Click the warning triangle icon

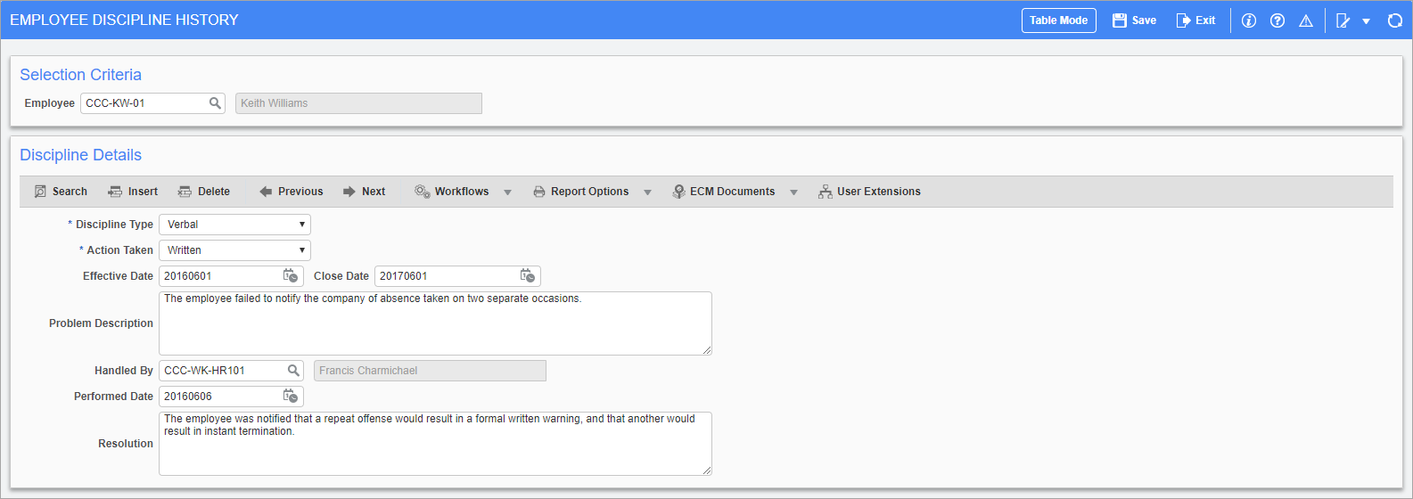[x=1305, y=20]
